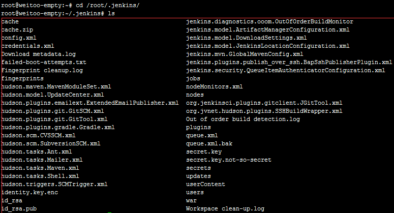This screenshot has height=213, width=394.
Task: Click the Workspace clean-up.log entry
Action: pyautogui.click(x=225, y=208)
